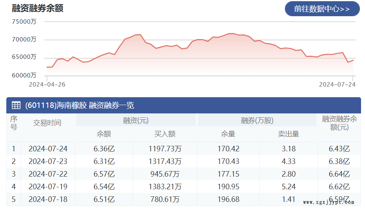The width and height of the screenshot is (365, 211).
Task: Select the 2024-07-22 row date
Action: (48, 174)
